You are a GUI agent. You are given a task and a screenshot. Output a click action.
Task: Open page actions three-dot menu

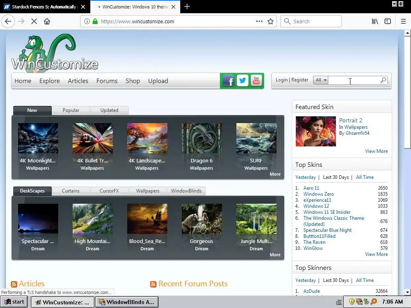[x=259, y=22]
